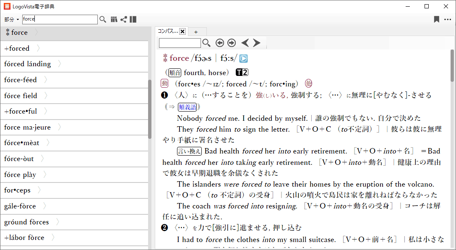456x250 pixels.
Task: Click the main search magnifier icon
Action: pos(103,19)
